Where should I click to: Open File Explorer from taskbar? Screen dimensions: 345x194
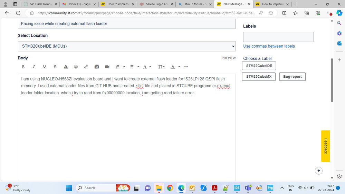[159, 188]
